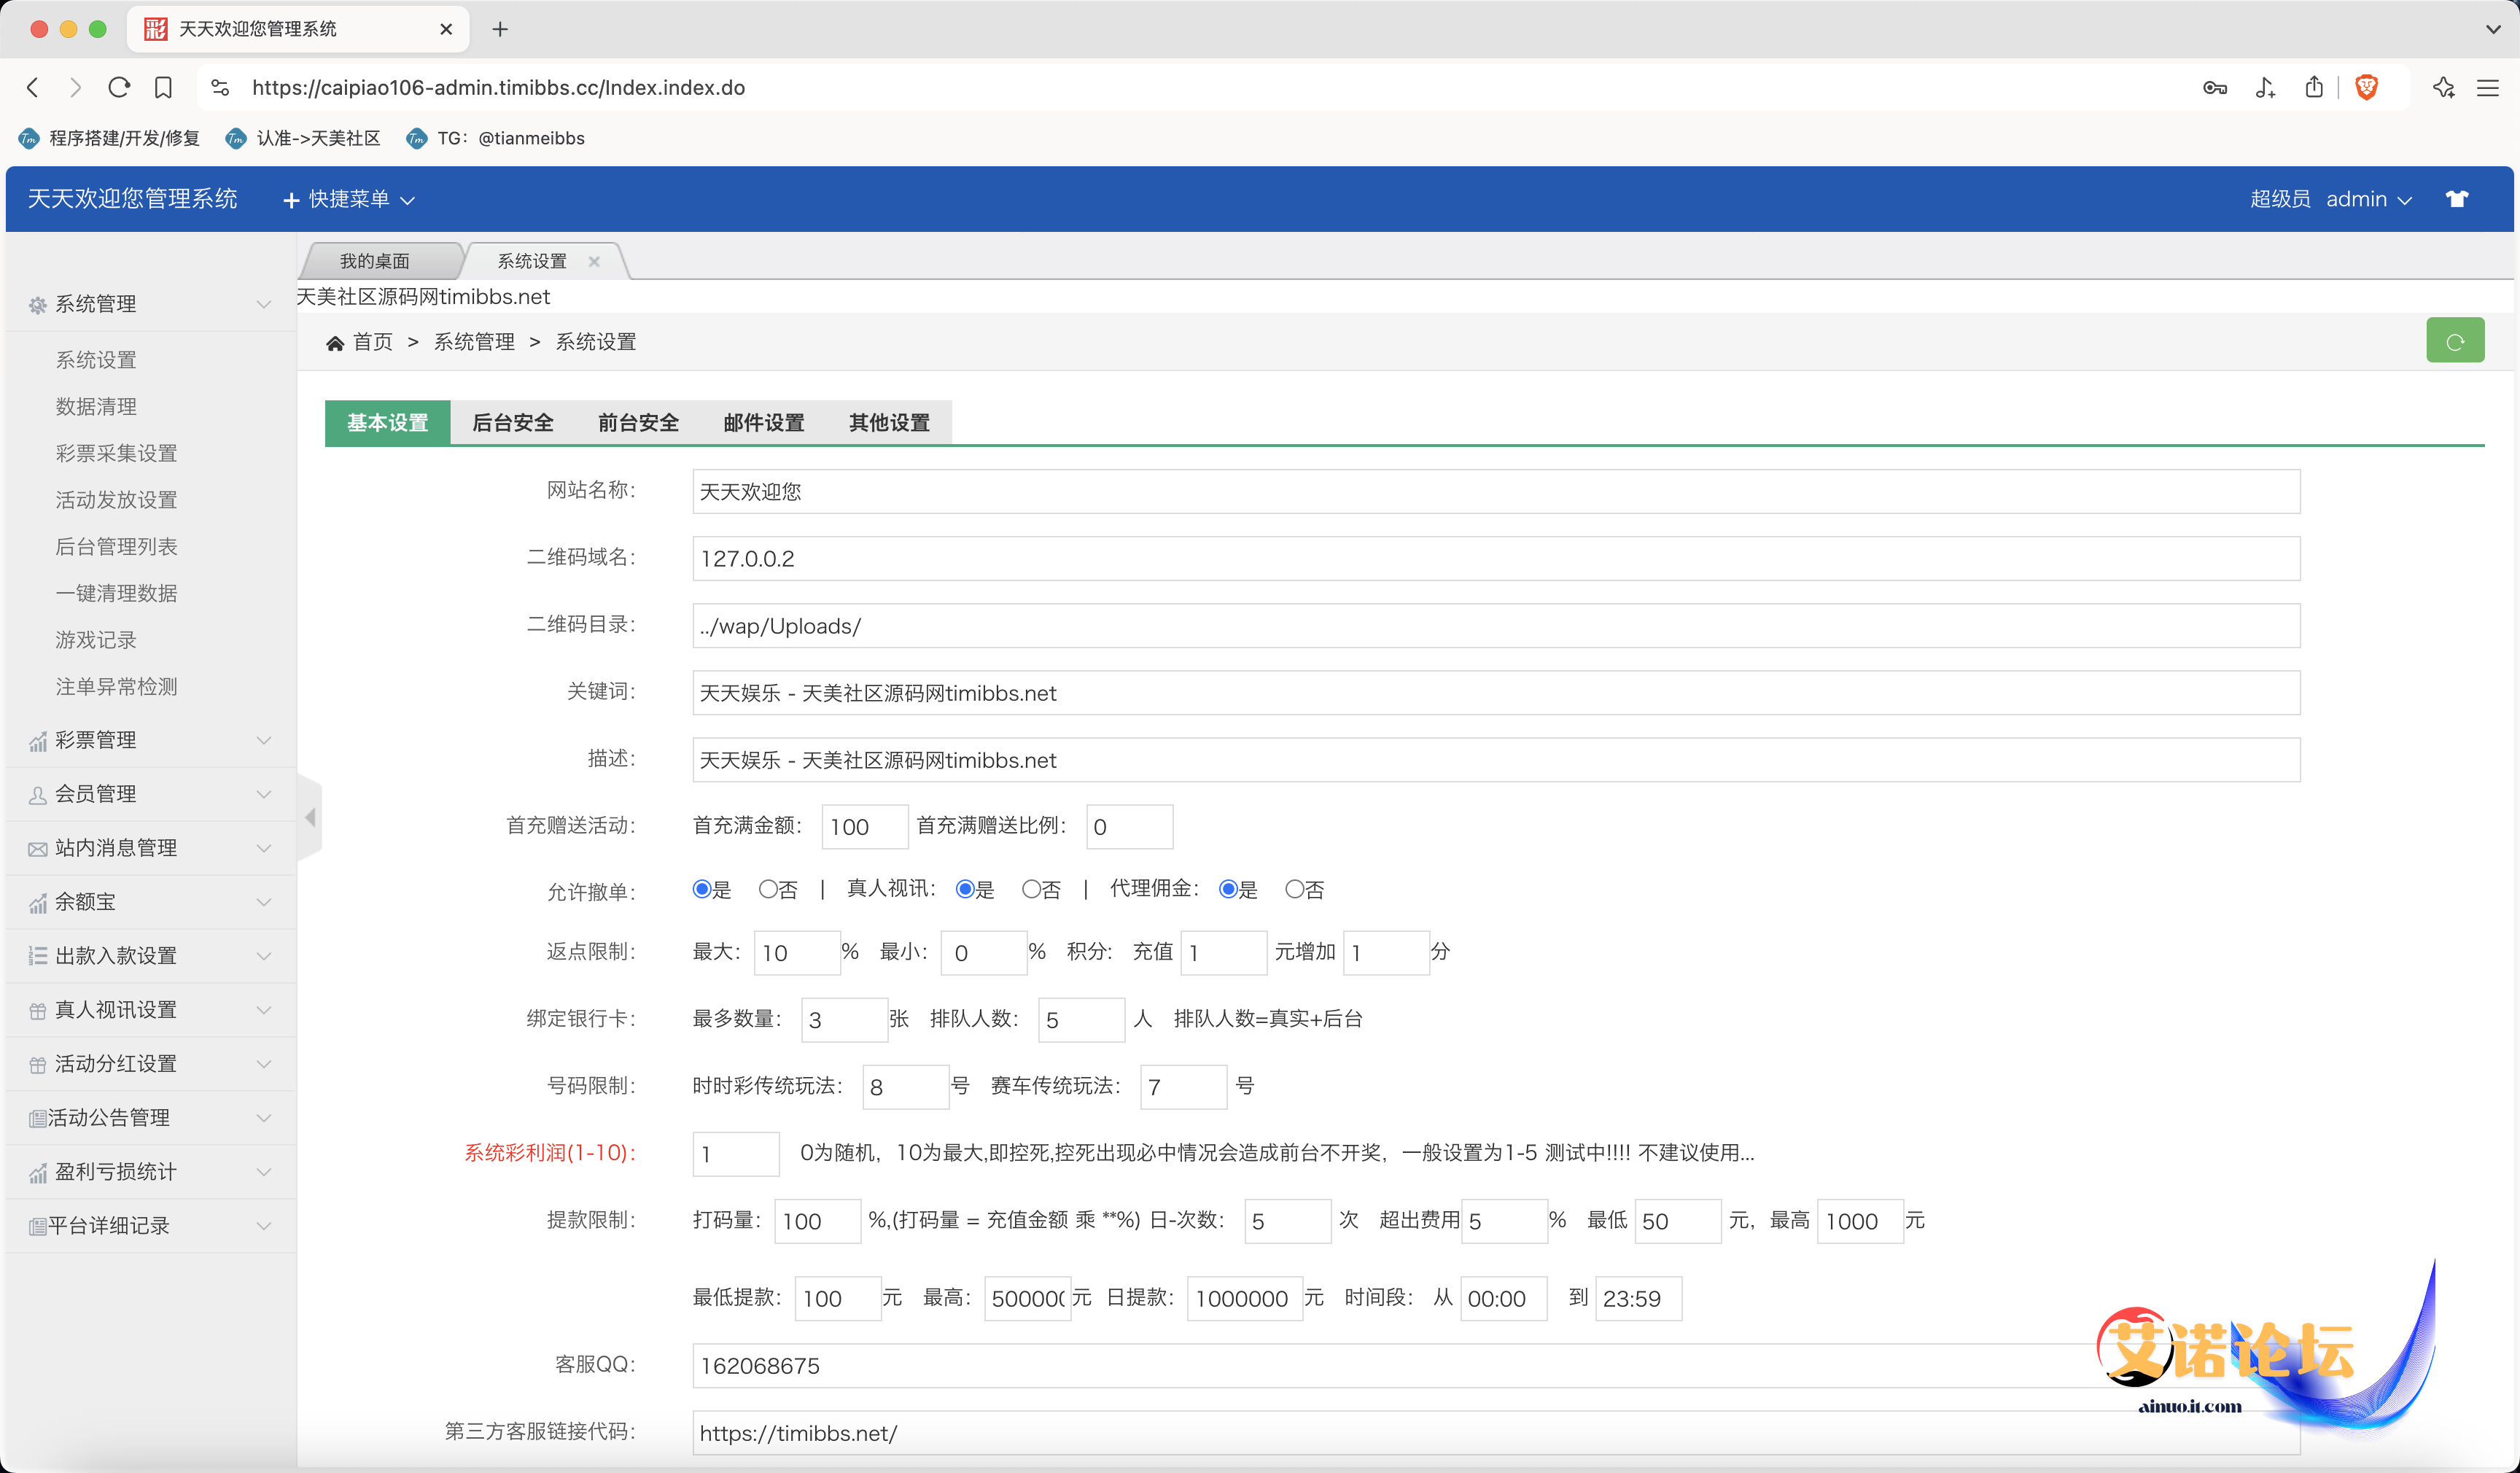Open a new browser tab
2520x1473 pixels.
point(500,29)
